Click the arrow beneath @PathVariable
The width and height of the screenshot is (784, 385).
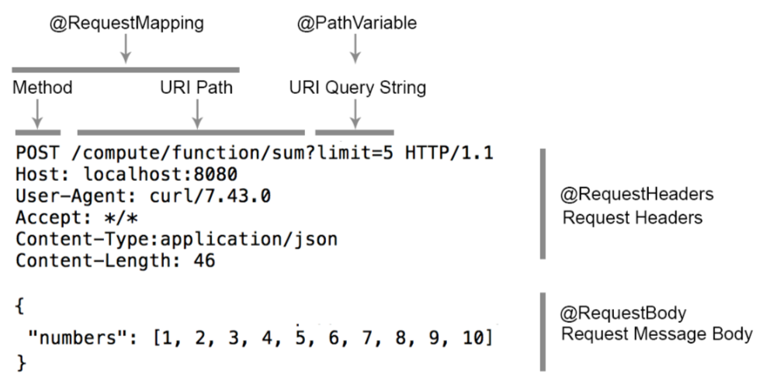(355, 48)
